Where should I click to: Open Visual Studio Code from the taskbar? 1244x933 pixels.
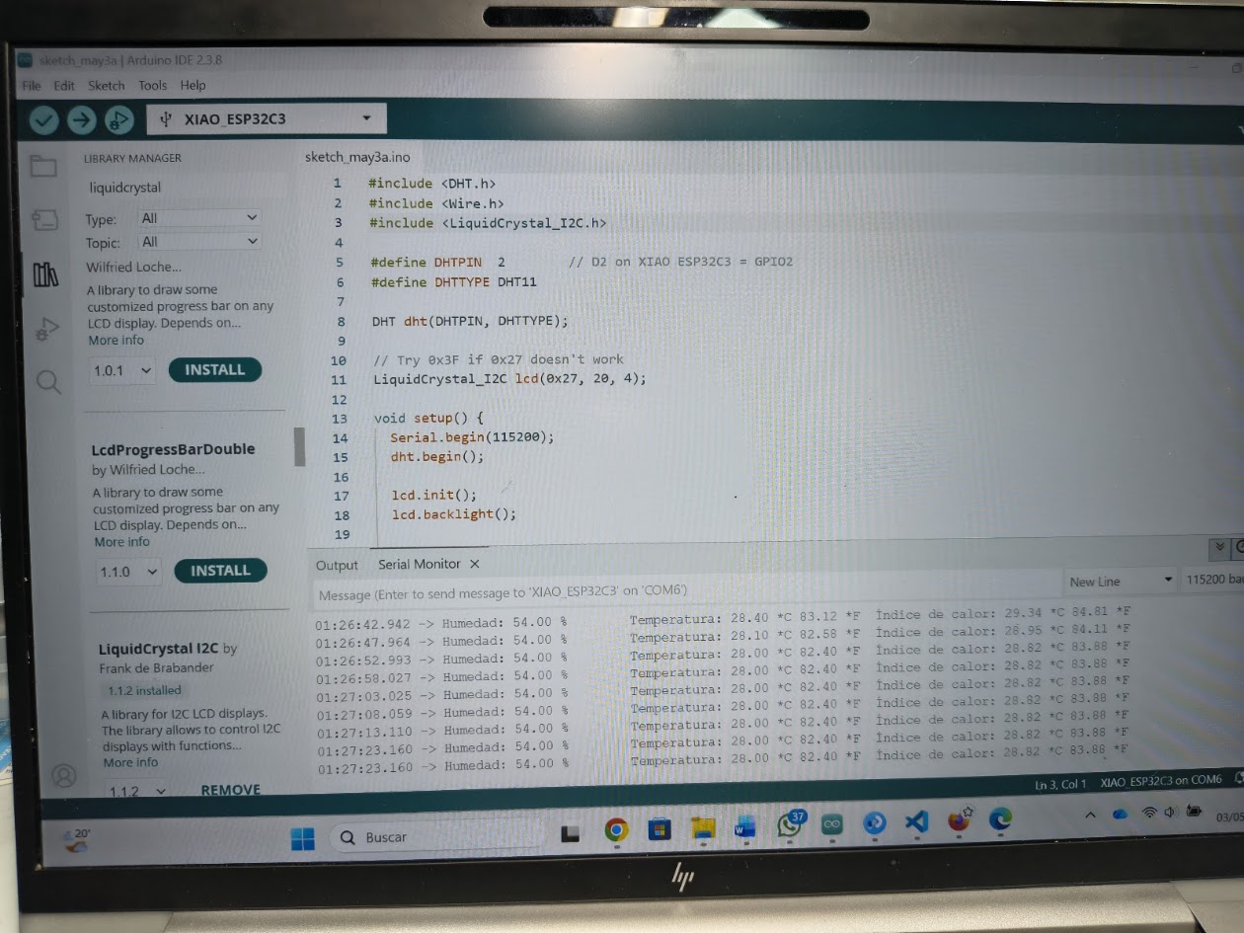click(x=916, y=821)
